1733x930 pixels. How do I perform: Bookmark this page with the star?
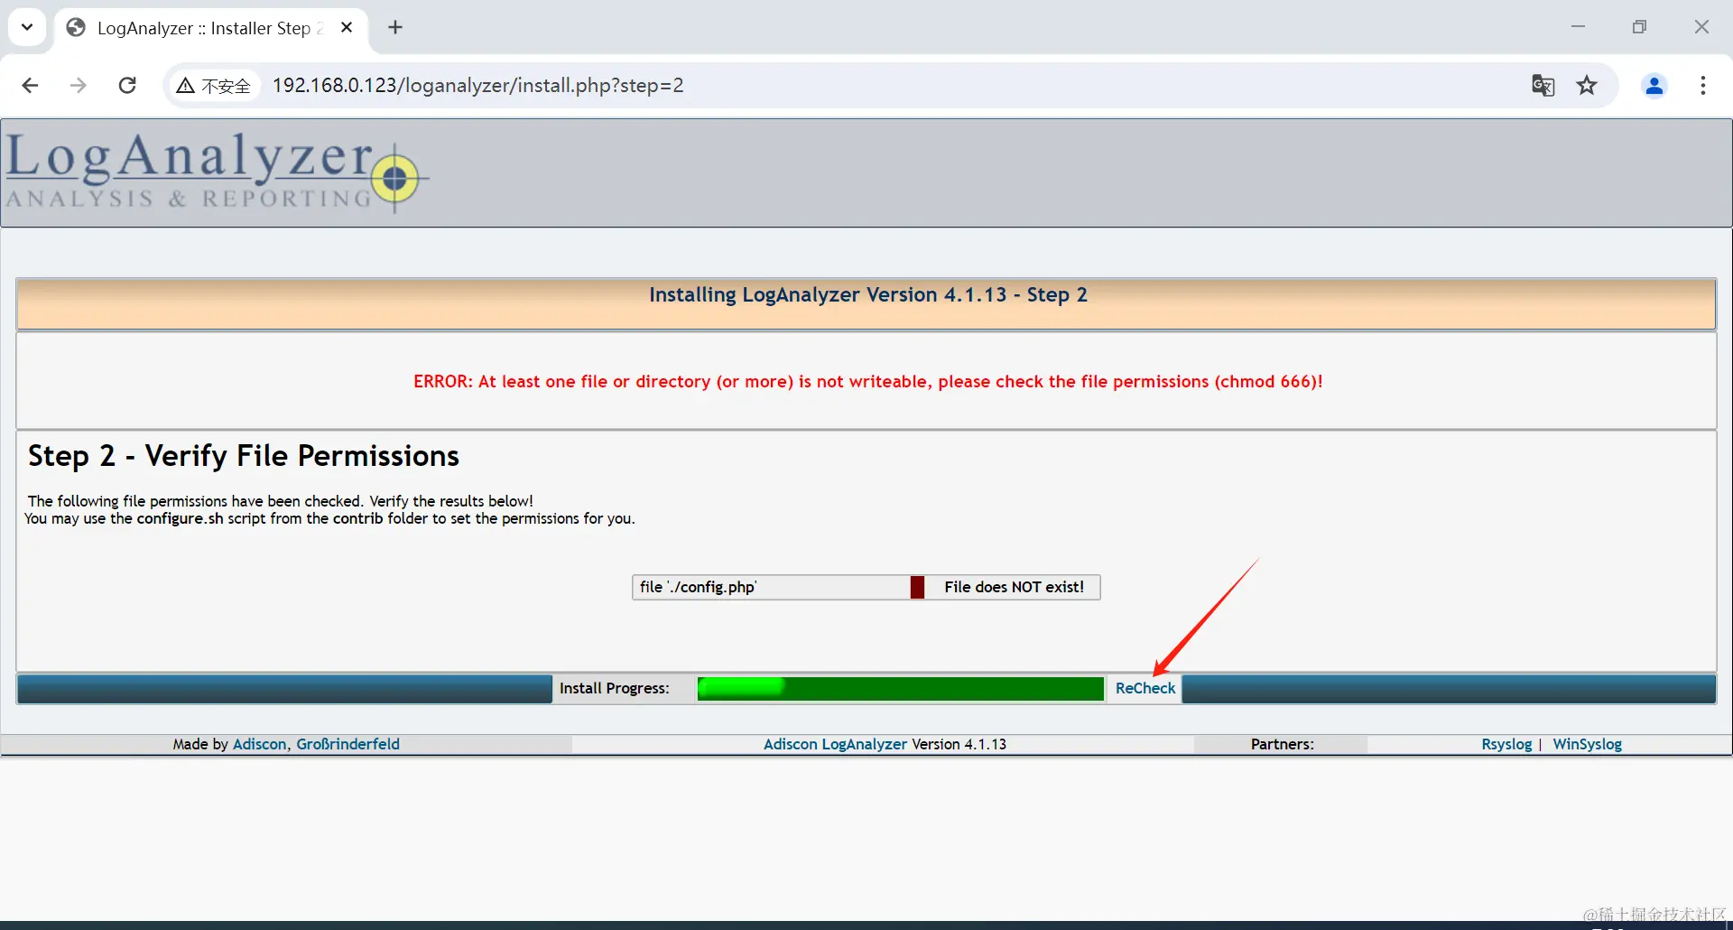point(1587,86)
